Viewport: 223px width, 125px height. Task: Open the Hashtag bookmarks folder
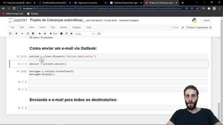33,14
